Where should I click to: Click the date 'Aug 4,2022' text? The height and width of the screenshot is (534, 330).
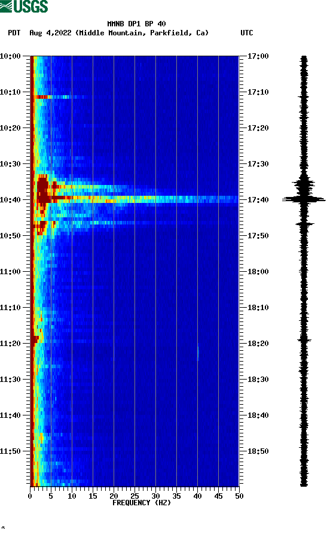coord(50,33)
